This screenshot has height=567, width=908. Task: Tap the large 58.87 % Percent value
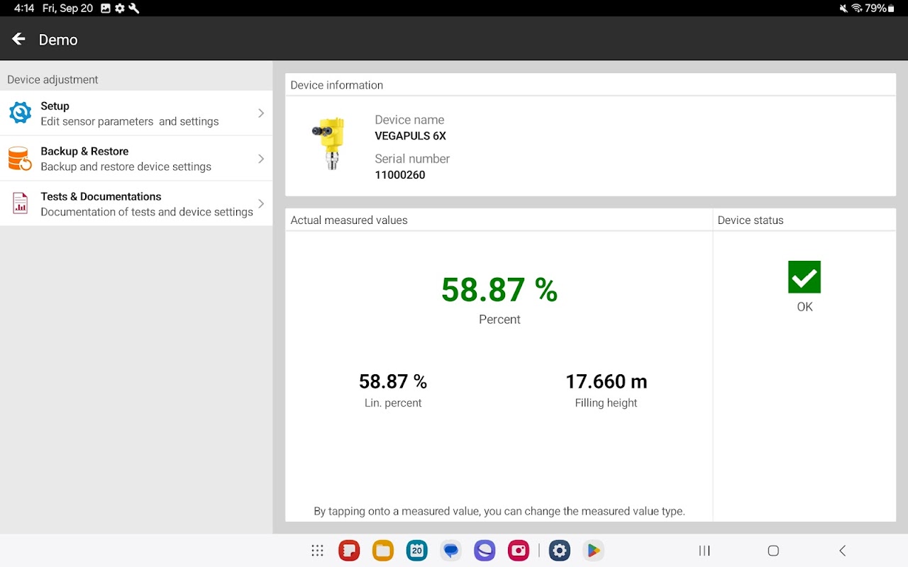tap(499, 291)
